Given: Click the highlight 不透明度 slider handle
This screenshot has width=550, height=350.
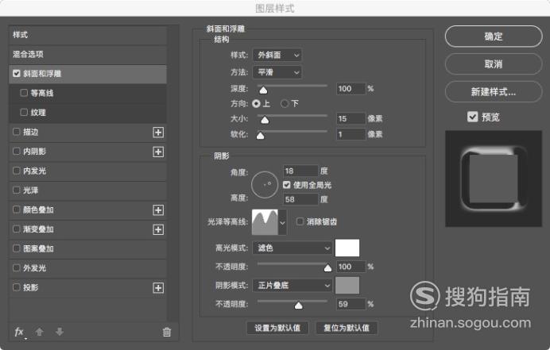Looking at the screenshot, I should 327,268.
